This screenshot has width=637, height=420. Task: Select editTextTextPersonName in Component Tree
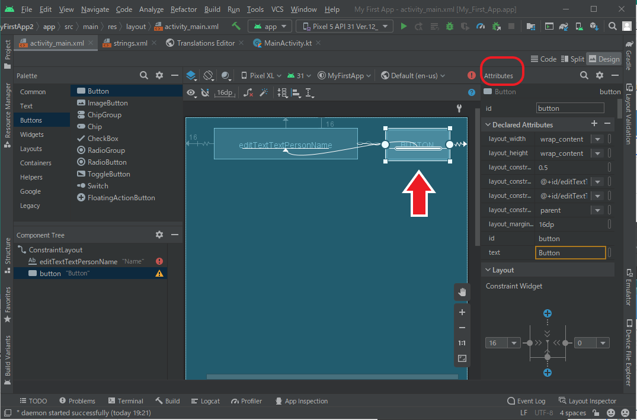click(78, 261)
